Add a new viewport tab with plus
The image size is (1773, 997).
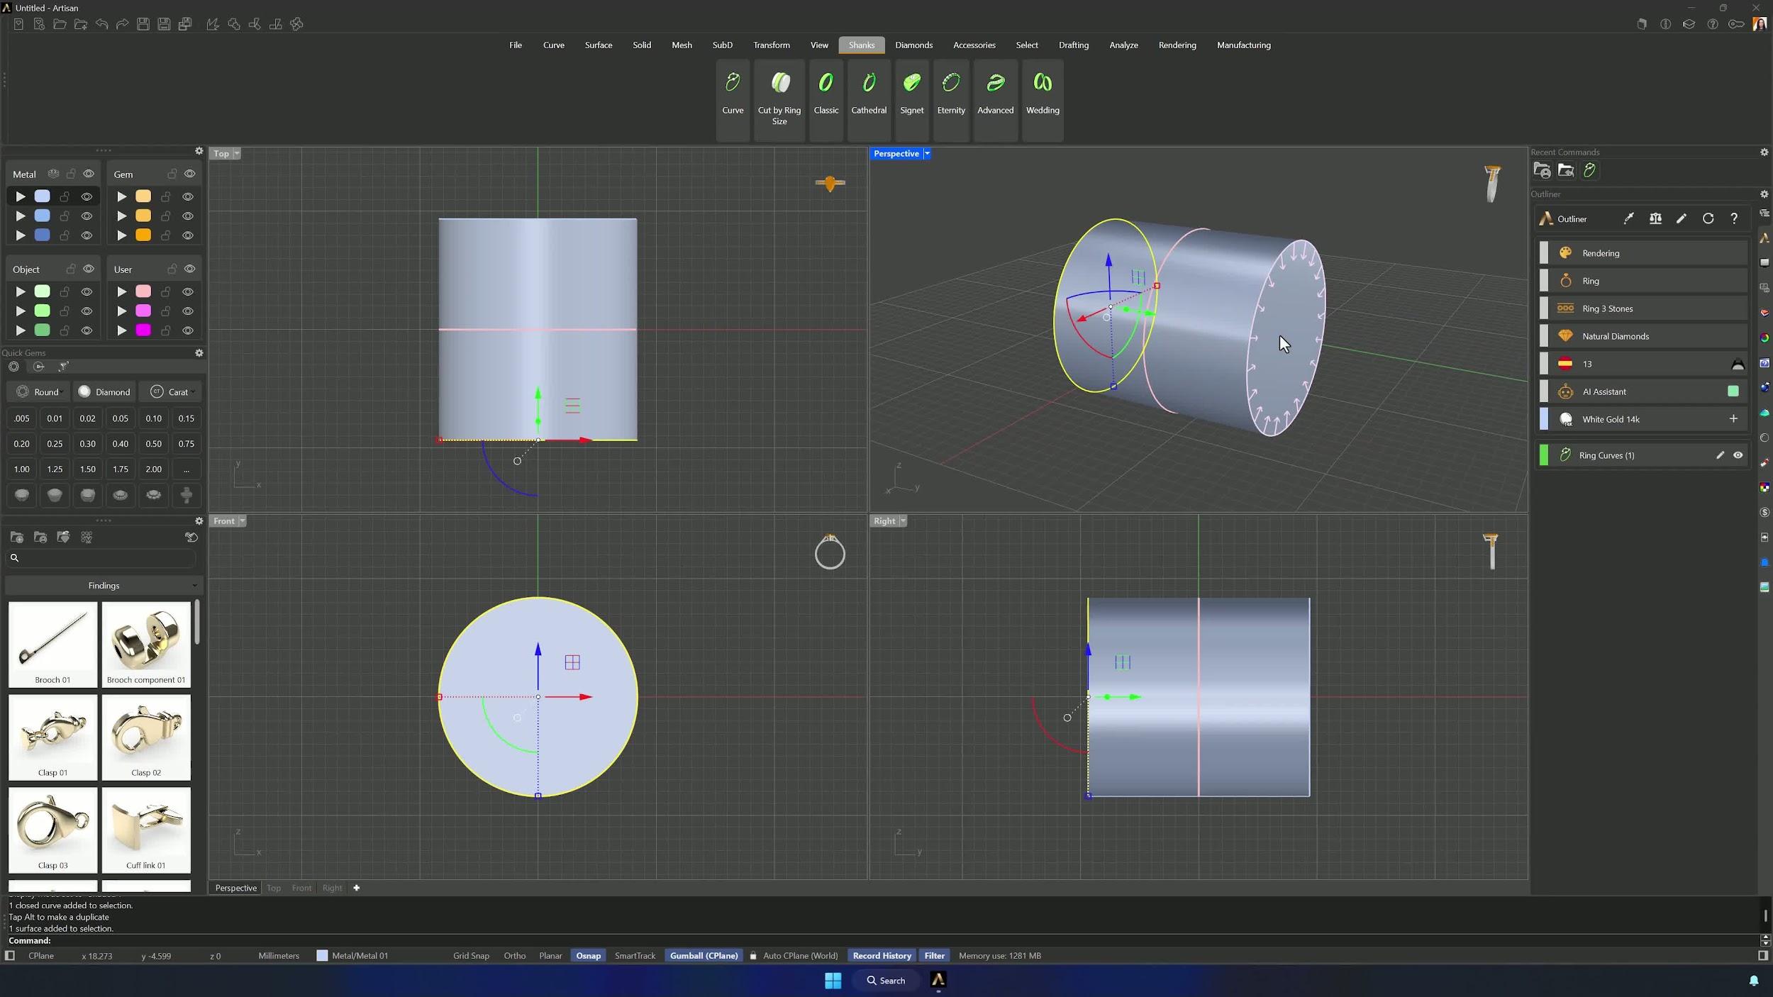coord(356,887)
